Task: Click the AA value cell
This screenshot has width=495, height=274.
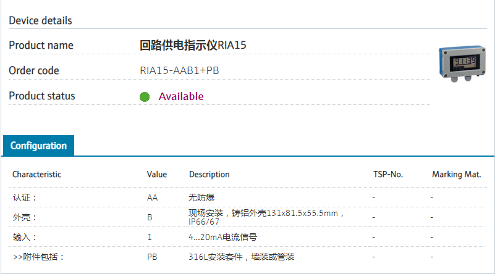Action: (x=152, y=197)
